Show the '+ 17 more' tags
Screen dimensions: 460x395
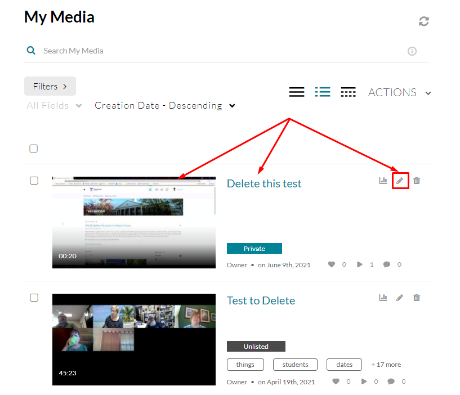click(x=386, y=365)
